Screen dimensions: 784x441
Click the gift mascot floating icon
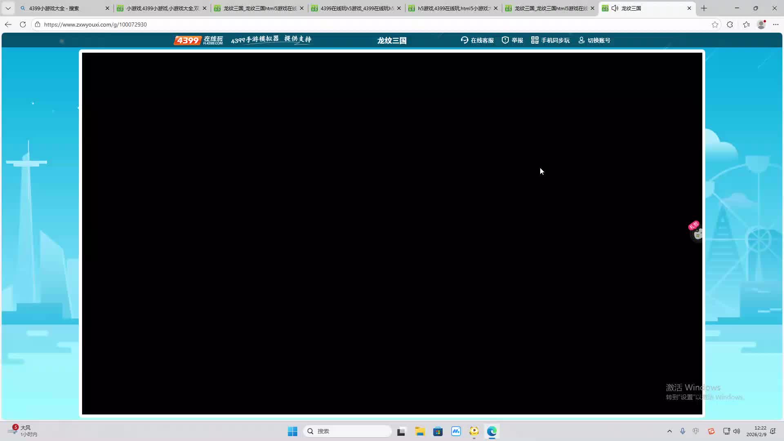pos(696,232)
